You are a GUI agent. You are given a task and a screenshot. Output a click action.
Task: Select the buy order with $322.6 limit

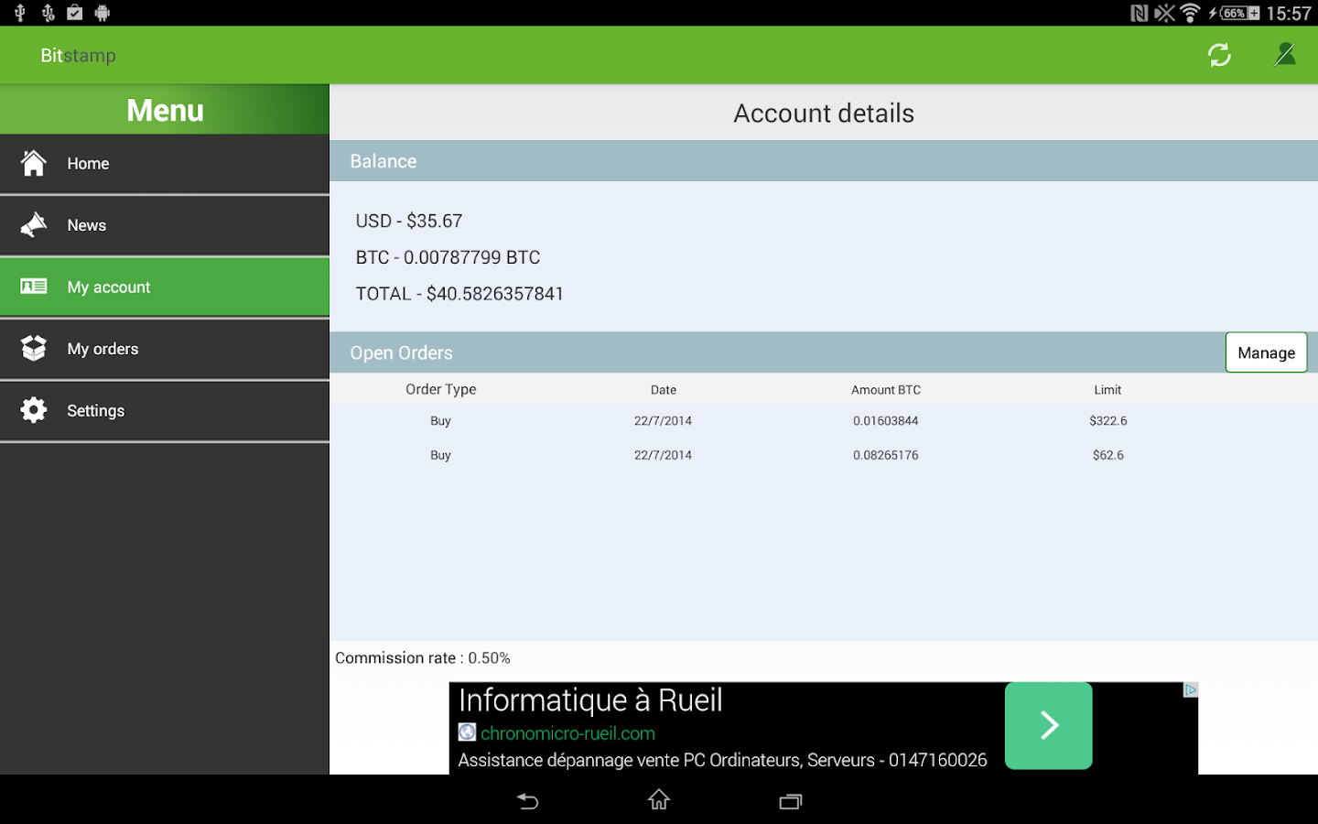click(824, 421)
